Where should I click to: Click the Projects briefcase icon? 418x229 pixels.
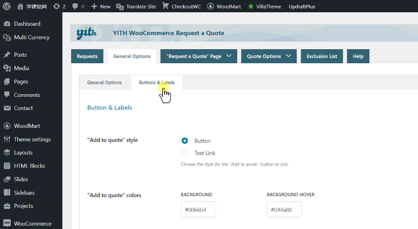[x=7, y=206]
